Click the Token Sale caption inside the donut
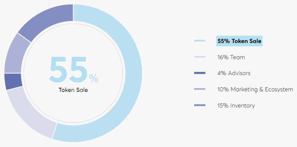This screenshot has width=297, height=147. click(x=73, y=90)
